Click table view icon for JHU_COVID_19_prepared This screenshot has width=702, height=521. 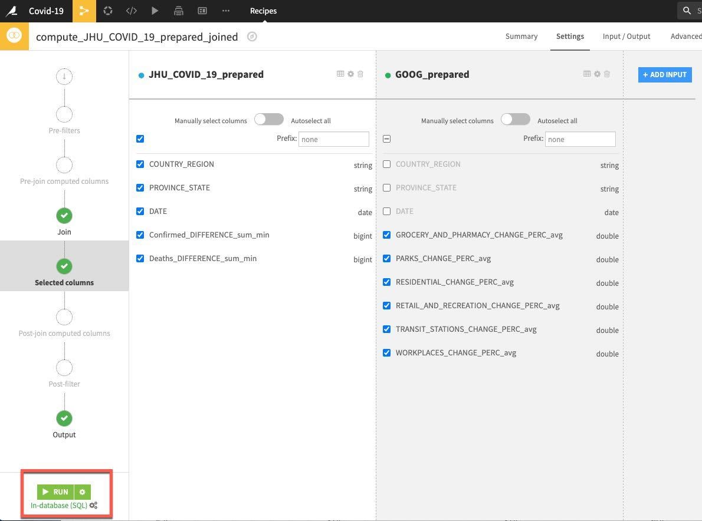point(340,74)
